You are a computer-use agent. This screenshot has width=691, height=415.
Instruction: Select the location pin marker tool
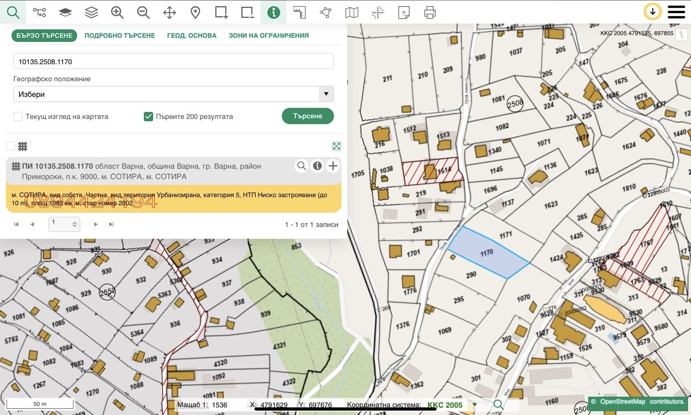pos(195,13)
